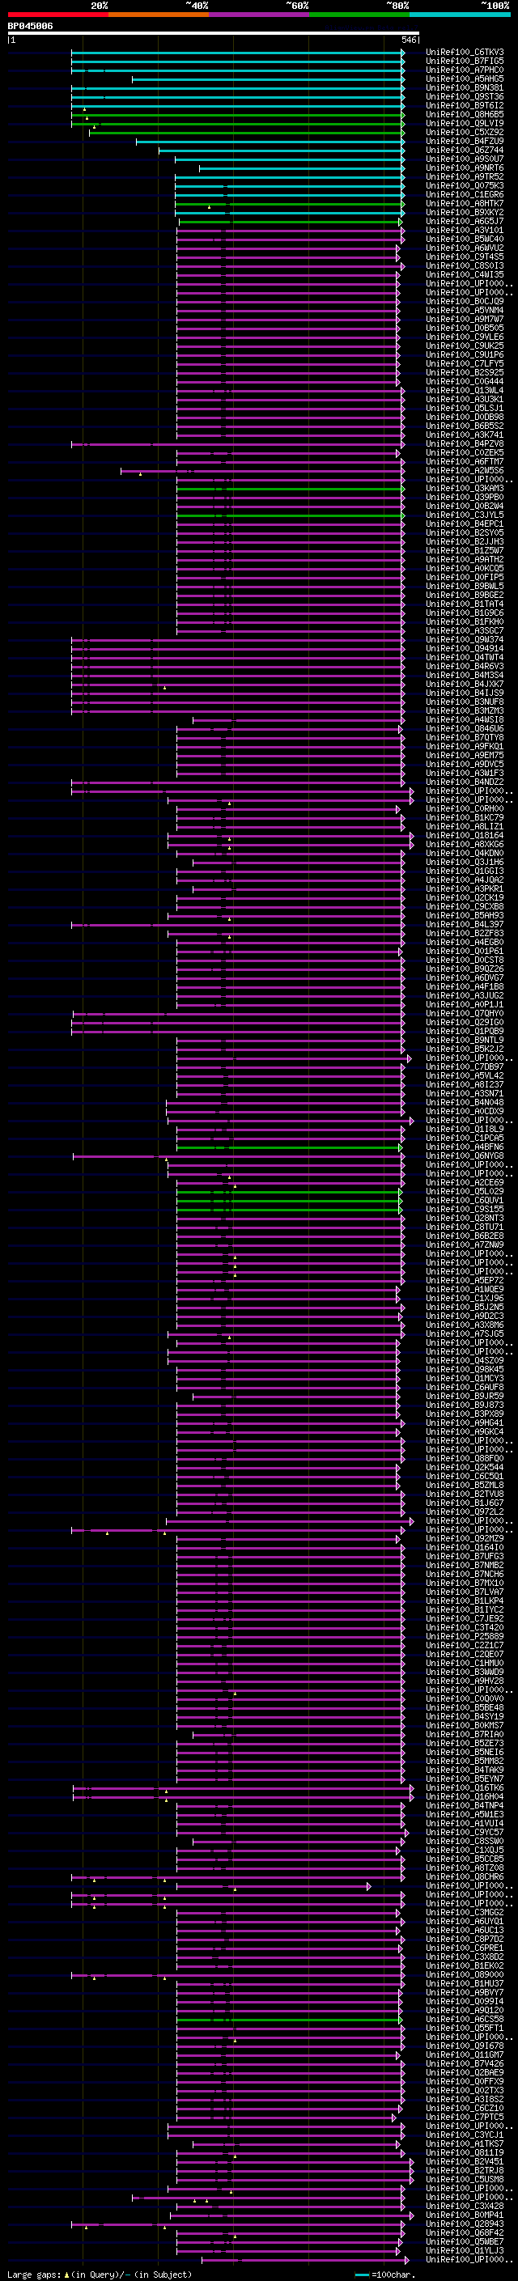The width and height of the screenshot is (518, 2281).
Task: Select the UniRef100_C3MGG2 label
Action: click(465, 1912)
